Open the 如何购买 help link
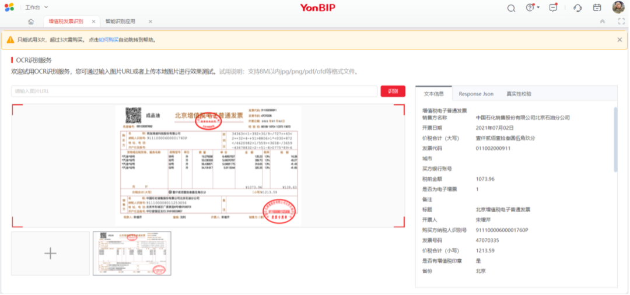The width and height of the screenshot is (630, 295). (x=108, y=40)
